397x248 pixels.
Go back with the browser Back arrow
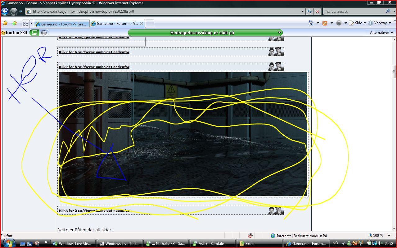tap(5, 11)
